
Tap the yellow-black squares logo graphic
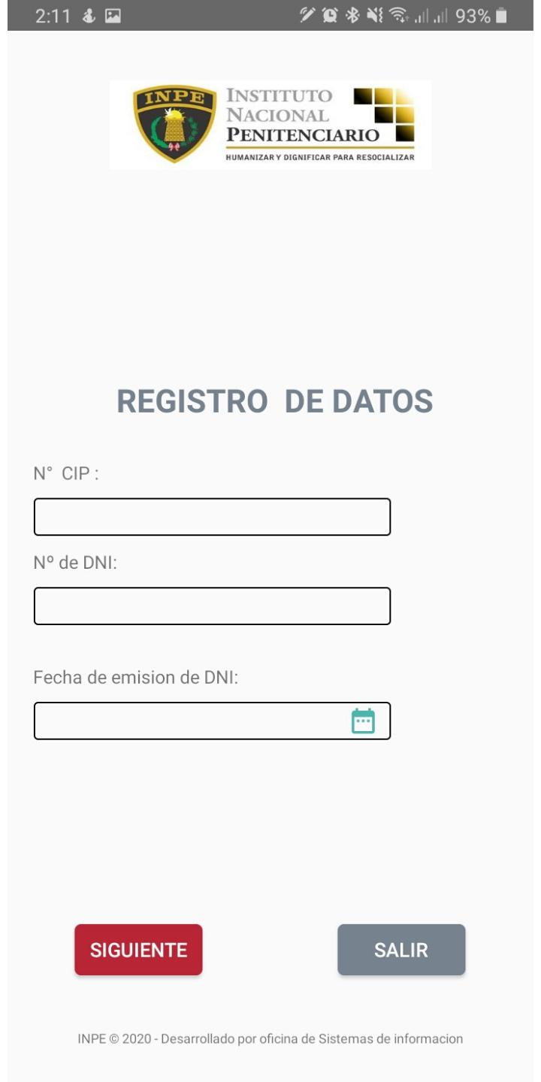(384, 115)
